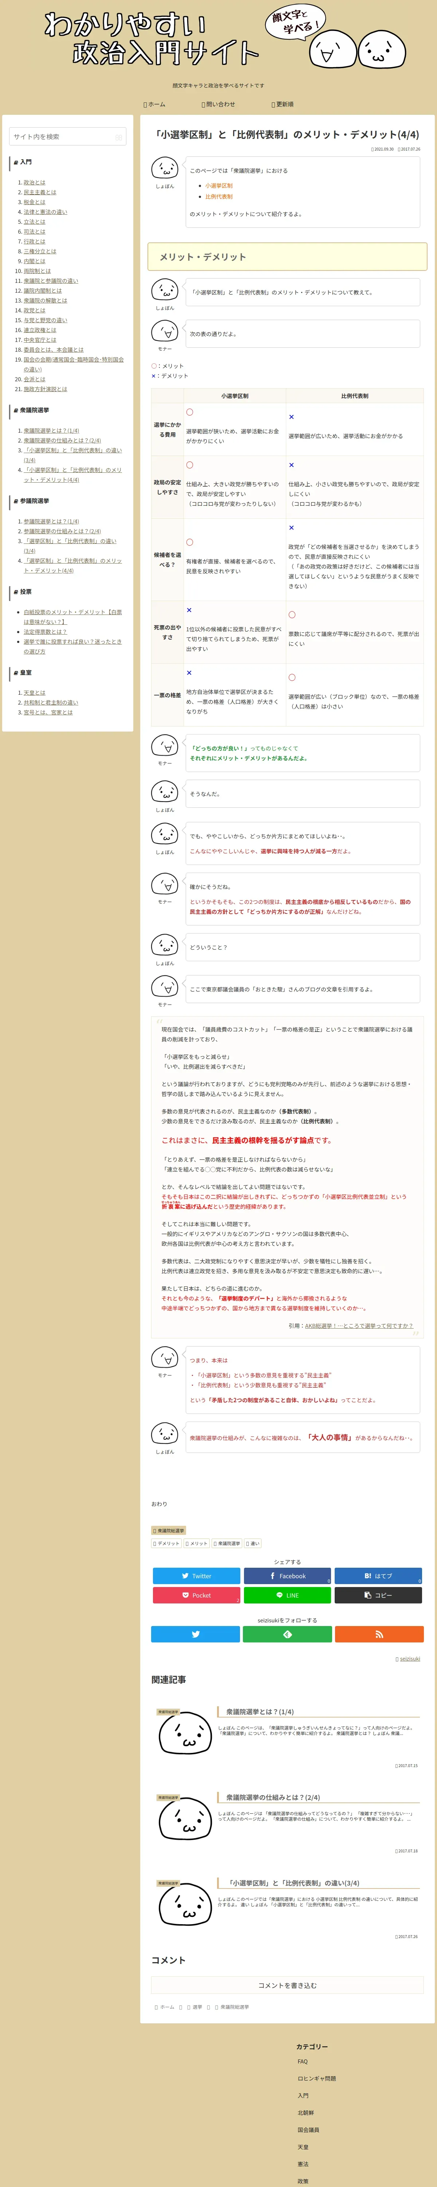This screenshot has width=437, height=2187.
Task: Copy the page link with コピー button
Action: click(378, 1595)
